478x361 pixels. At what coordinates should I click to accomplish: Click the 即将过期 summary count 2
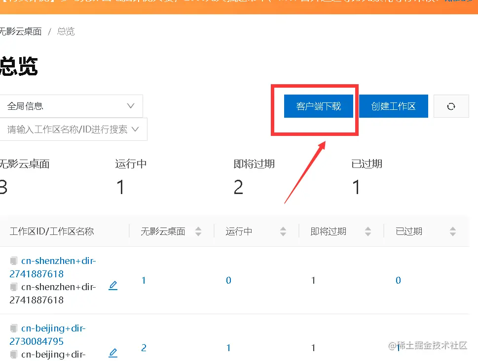(238, 187)
